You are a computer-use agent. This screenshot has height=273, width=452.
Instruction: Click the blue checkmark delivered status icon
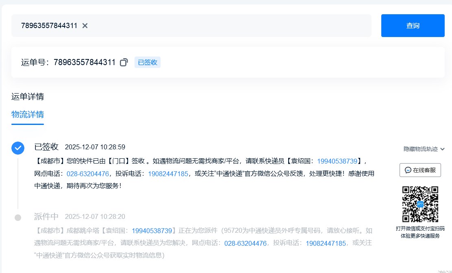17,148
